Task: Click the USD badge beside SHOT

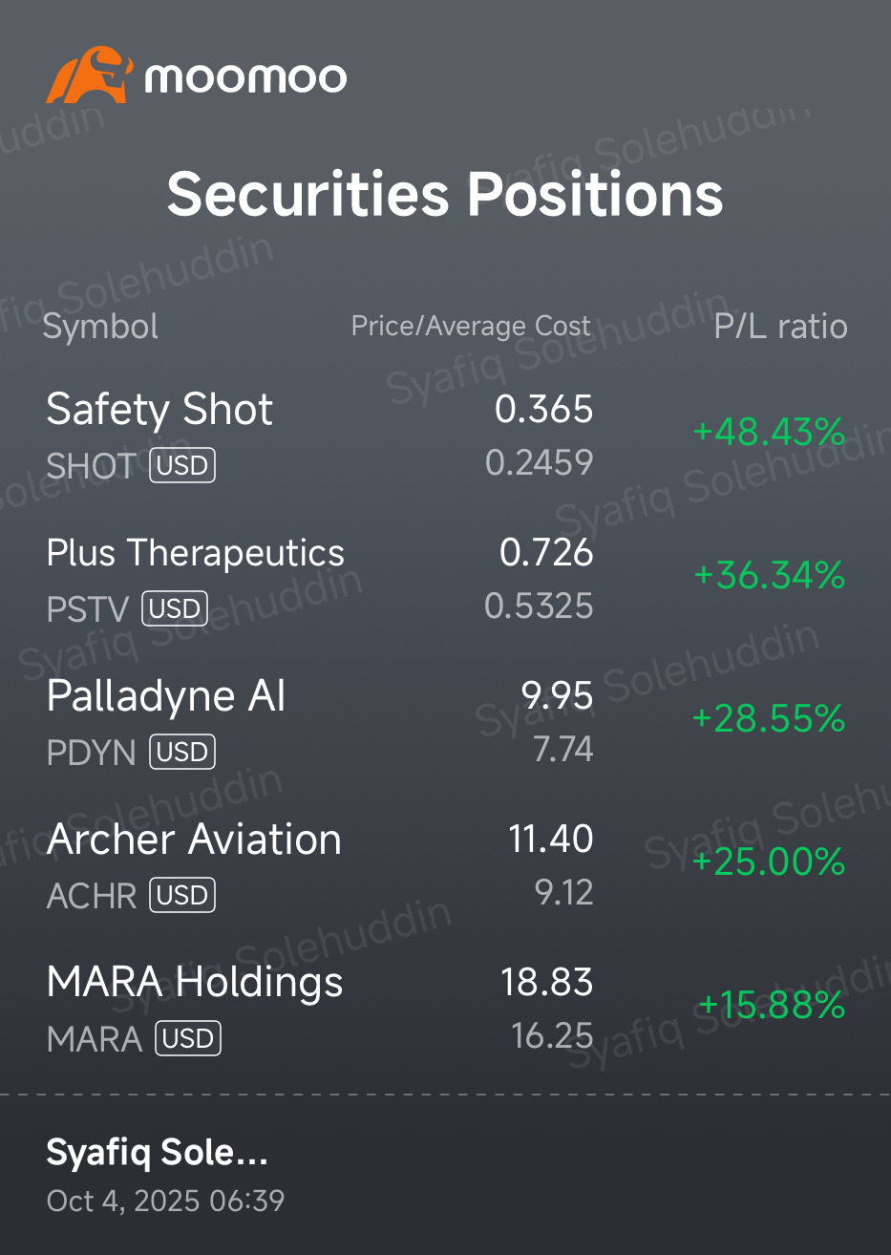Action: [x=182, y=465]
